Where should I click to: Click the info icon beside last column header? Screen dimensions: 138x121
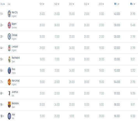[x=131, y=4]
